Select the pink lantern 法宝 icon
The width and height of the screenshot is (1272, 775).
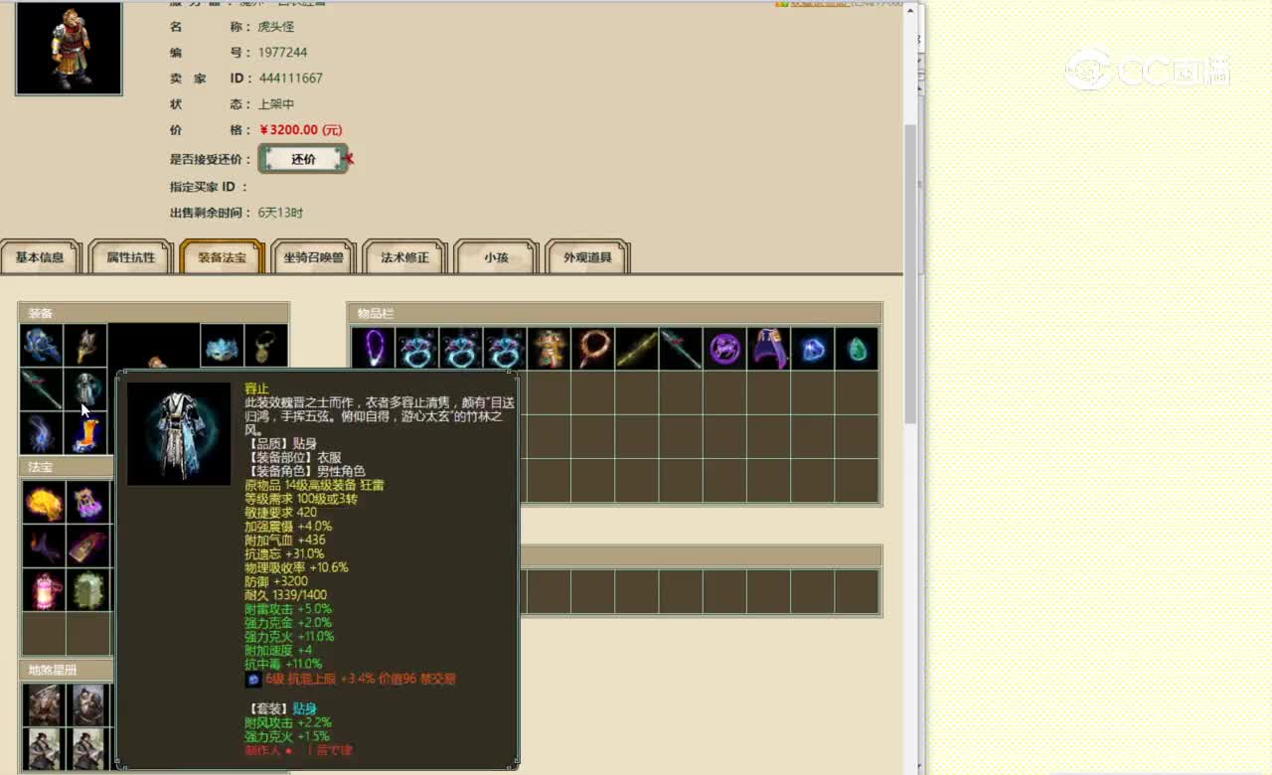(44, 589)
